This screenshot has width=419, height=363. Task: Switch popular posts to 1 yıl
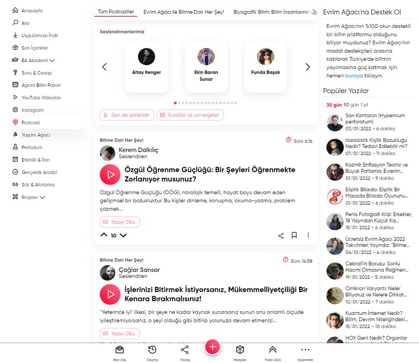pos(364,105)
